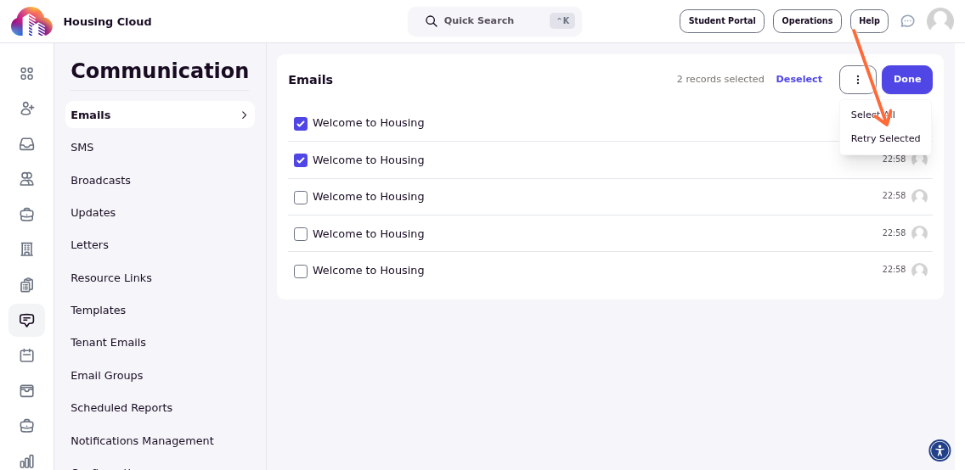Click the Housing Cloud logo icon
The width and height of the screenshot is (965, 470).
pos(31,21)
